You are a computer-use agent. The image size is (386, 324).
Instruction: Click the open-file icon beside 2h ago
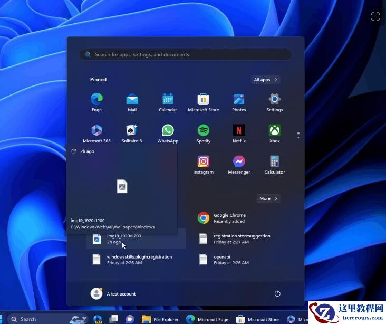pyautogui.click(x=74, y=151)
